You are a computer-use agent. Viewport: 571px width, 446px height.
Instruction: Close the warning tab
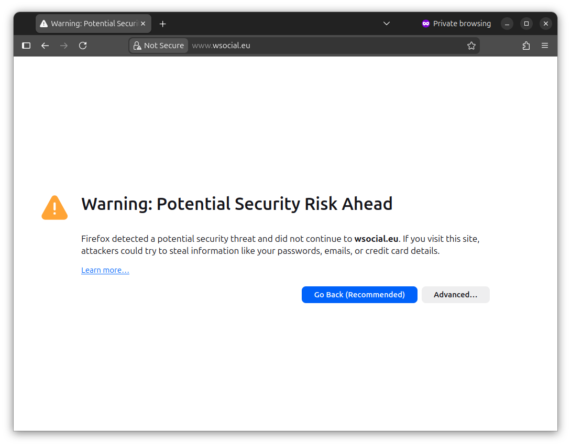[143, 24]
